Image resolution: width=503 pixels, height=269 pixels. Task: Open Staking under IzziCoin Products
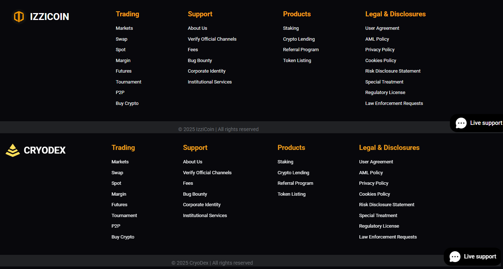click(x=291, y=28)
